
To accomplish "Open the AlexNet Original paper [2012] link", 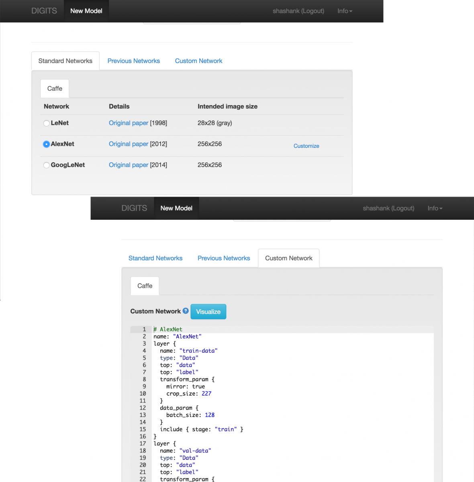I will point(129,144).
